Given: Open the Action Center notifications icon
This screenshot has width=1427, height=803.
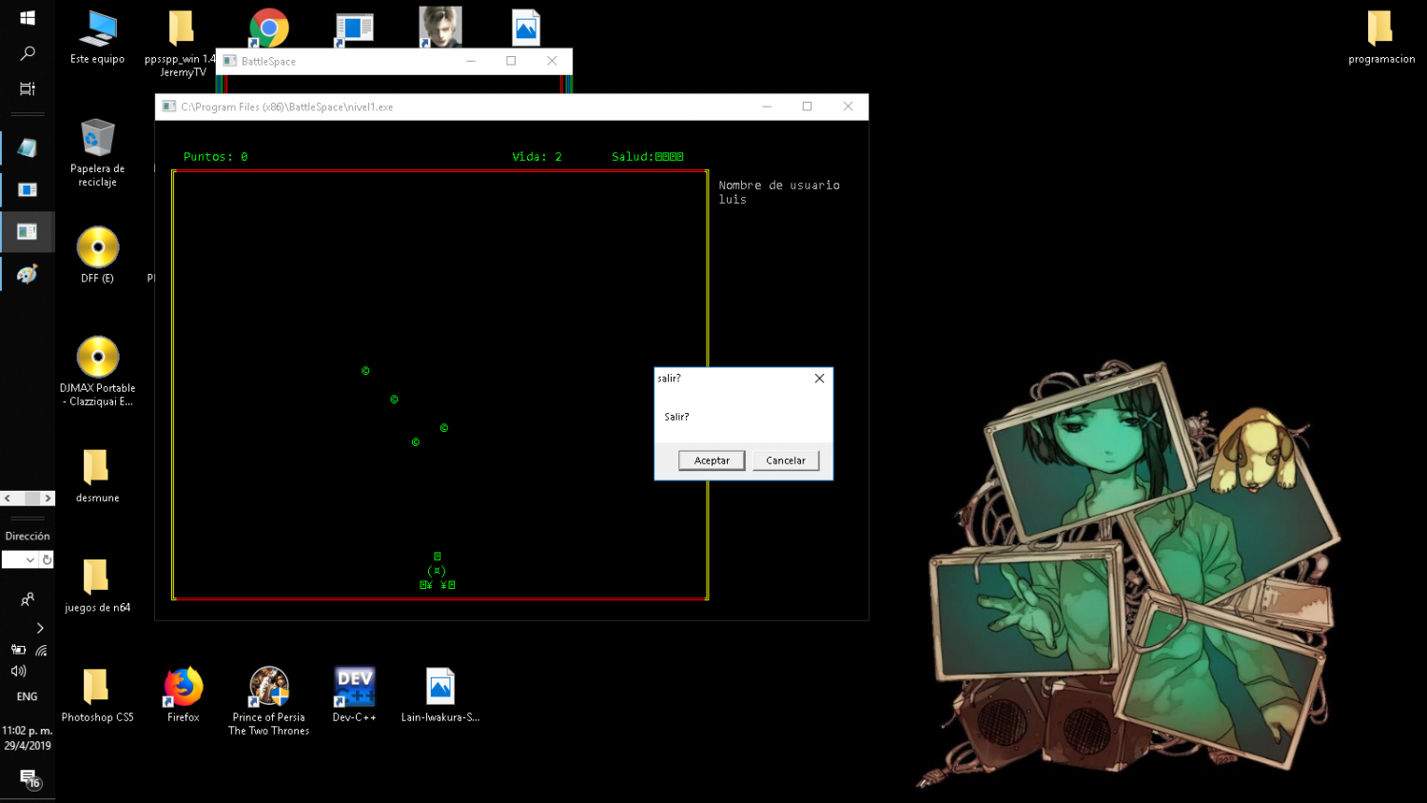Looking at the screenshot, I should point(29,778).
